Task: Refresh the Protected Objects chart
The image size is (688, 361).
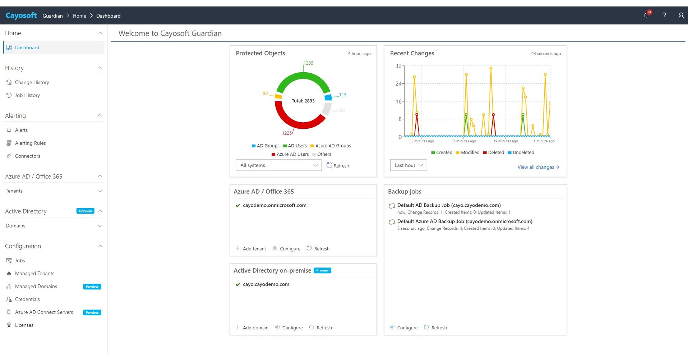Action: tap(338, 165)
